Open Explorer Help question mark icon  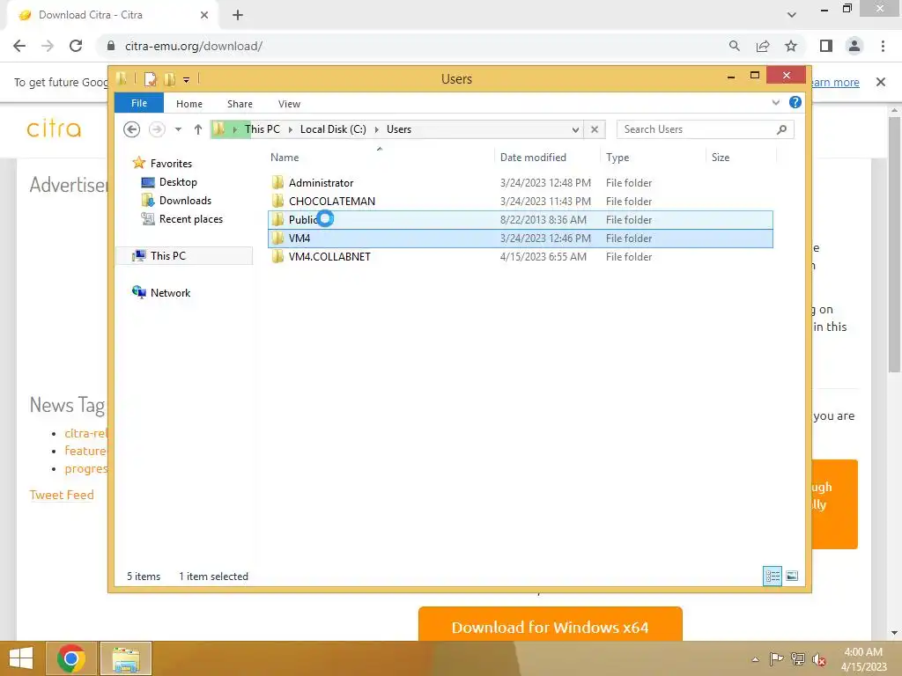795,102
